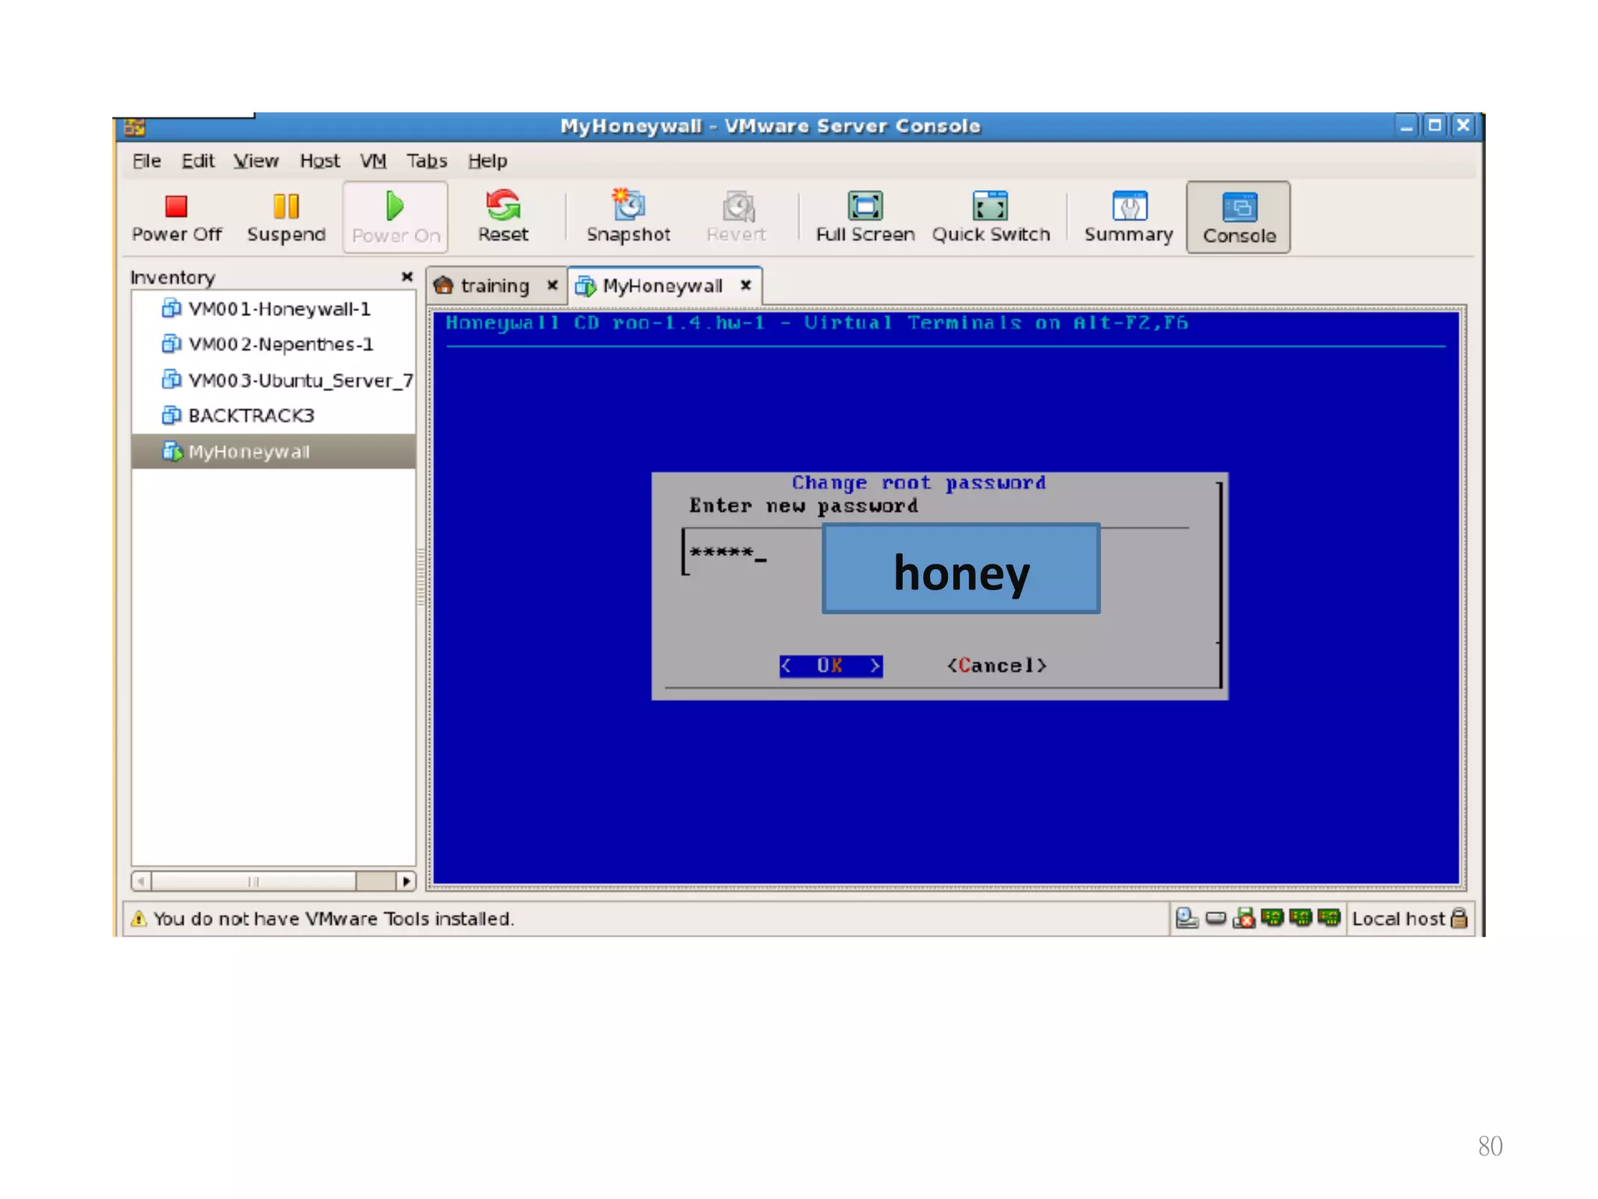
Task: Switch to Full Screen mode
Action: coord(865,218)
